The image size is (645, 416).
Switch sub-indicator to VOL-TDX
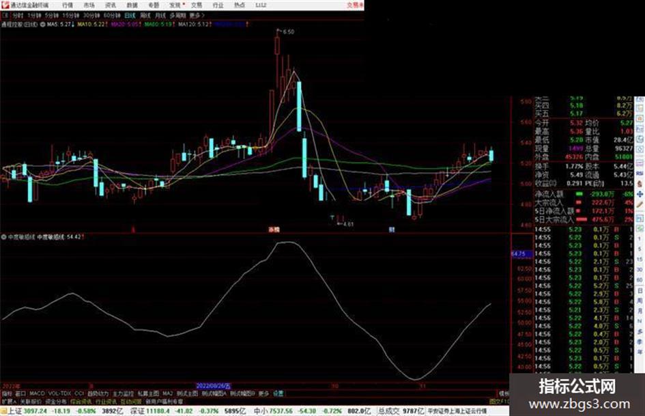click(x=60, y=393)
